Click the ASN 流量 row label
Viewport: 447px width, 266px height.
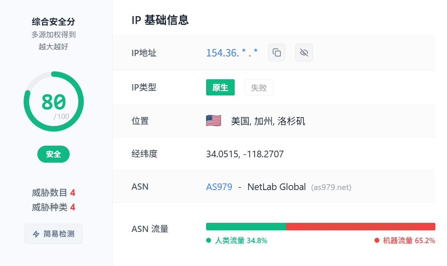click(150, 229)
